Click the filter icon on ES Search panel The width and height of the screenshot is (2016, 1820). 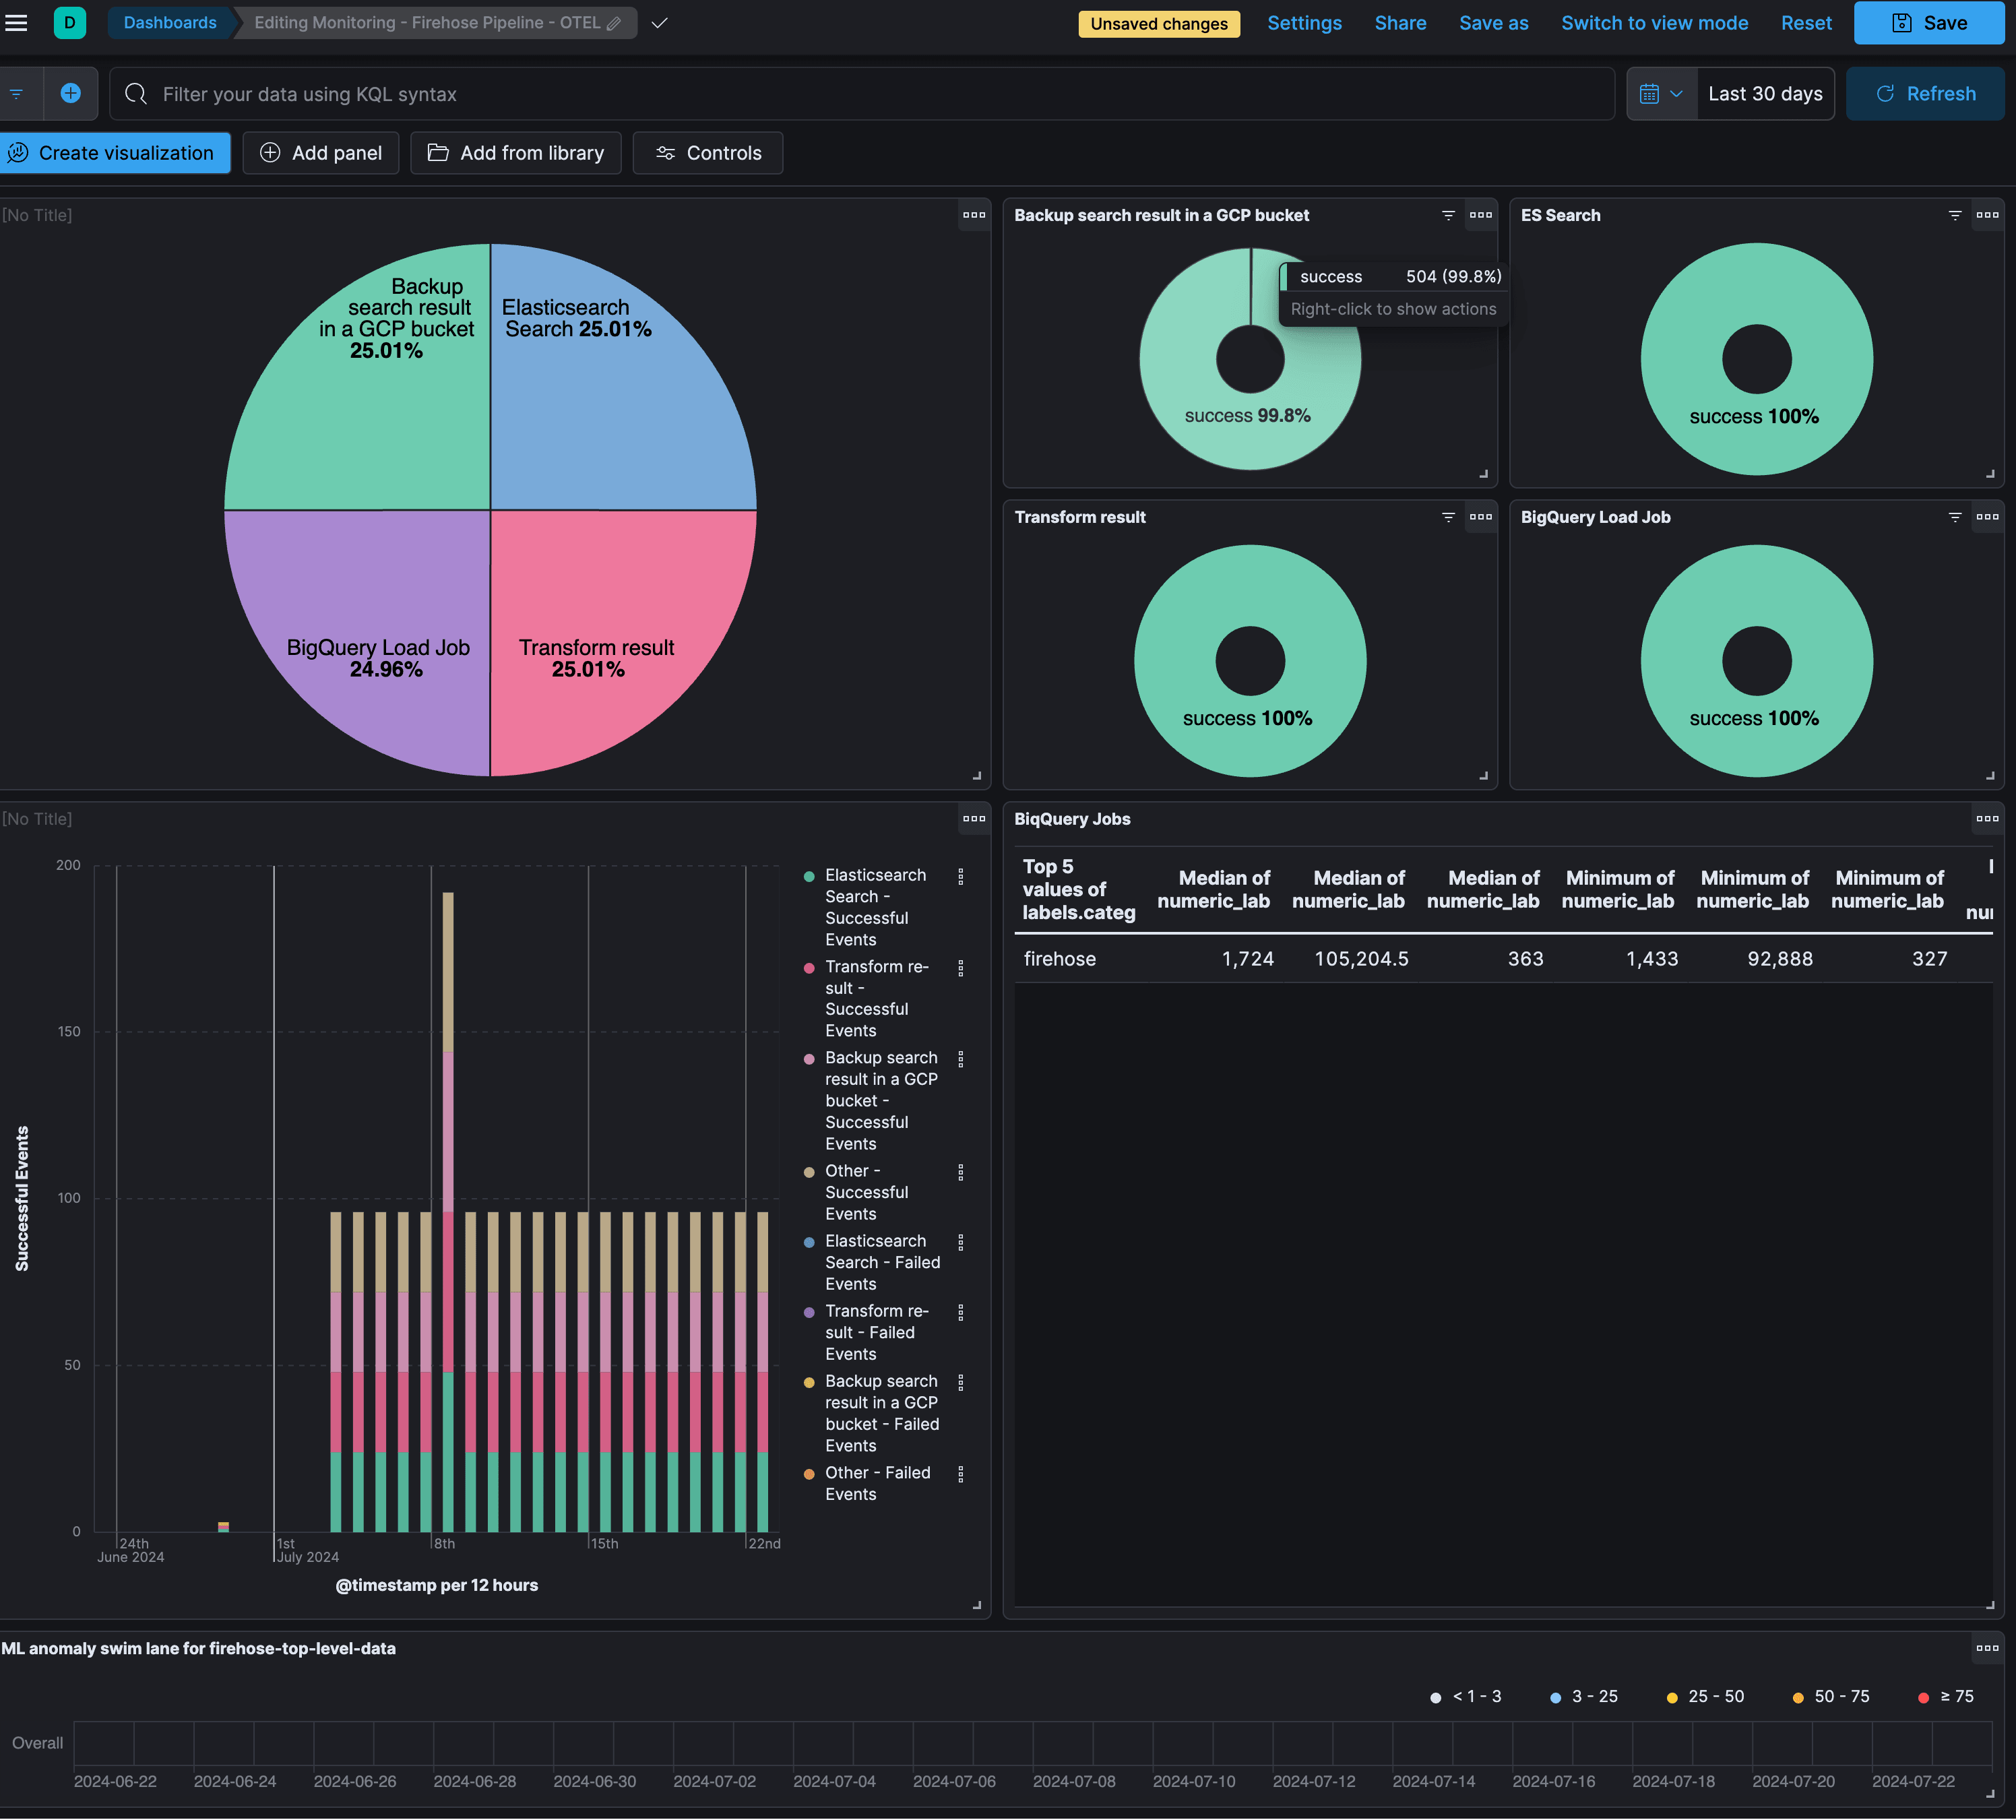click(x=1955, y=214)
